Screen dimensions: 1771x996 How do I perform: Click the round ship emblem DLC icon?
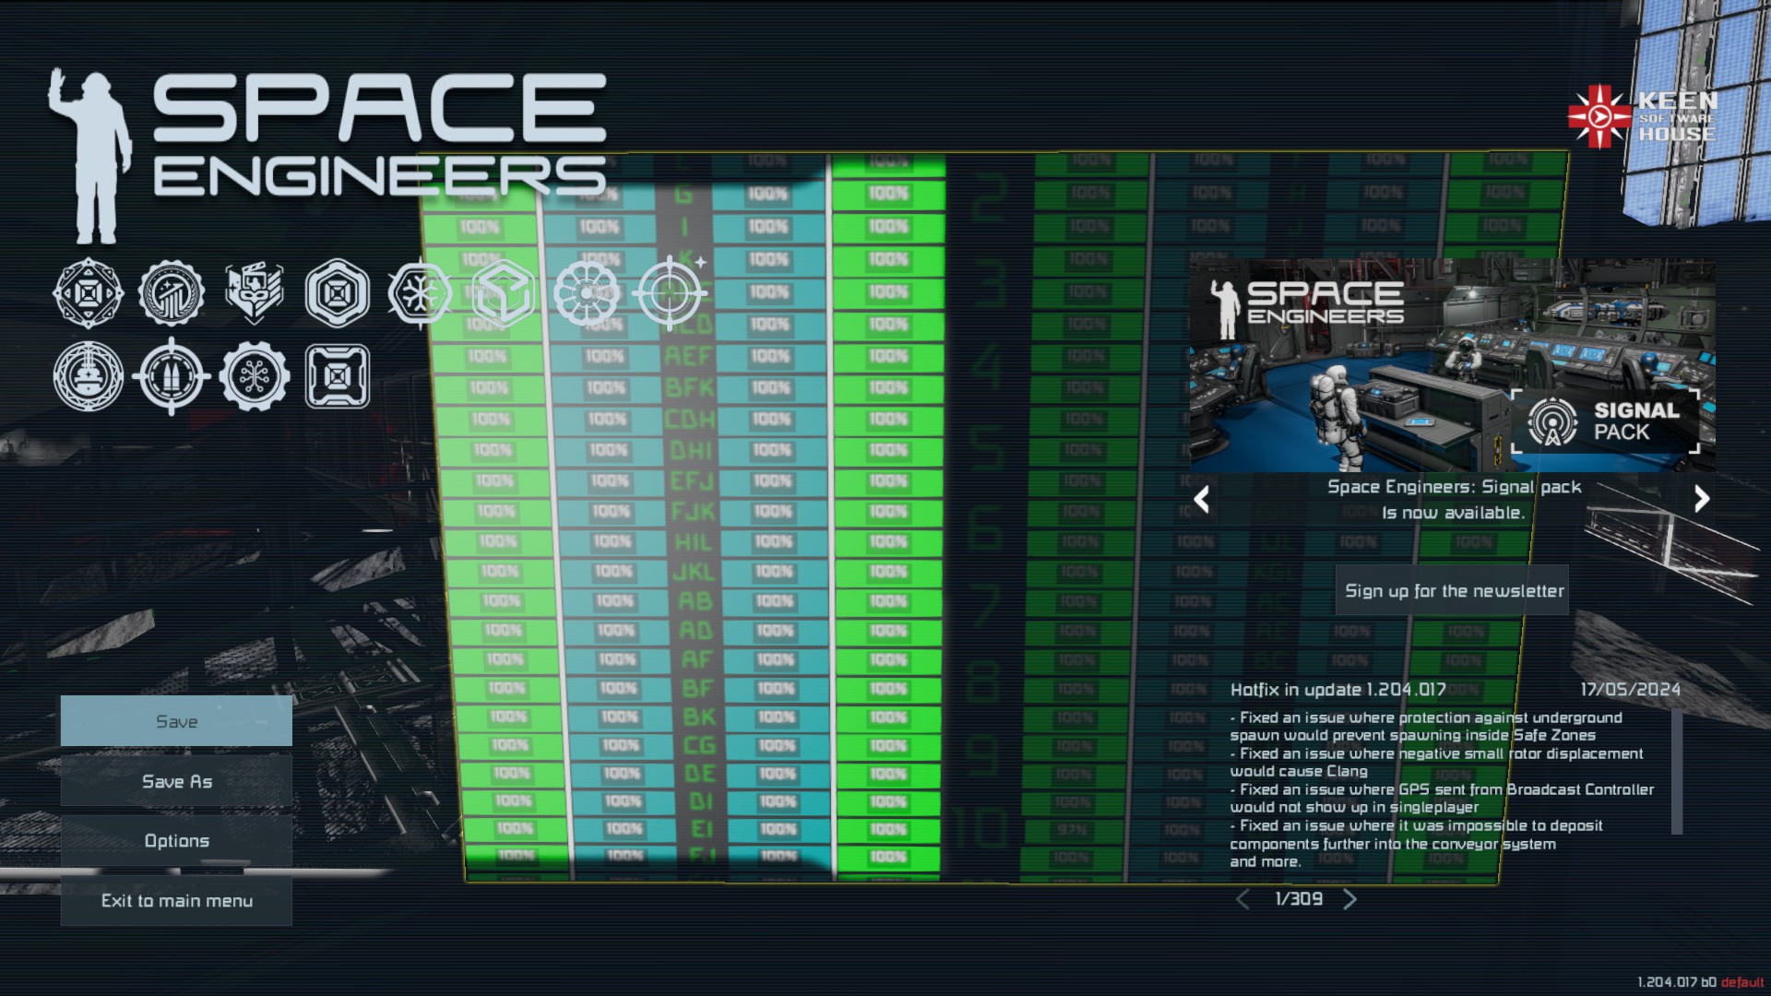click(89, 376)
